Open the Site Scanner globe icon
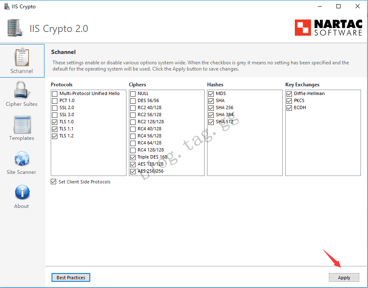368x288 pixels. point(22,159)
